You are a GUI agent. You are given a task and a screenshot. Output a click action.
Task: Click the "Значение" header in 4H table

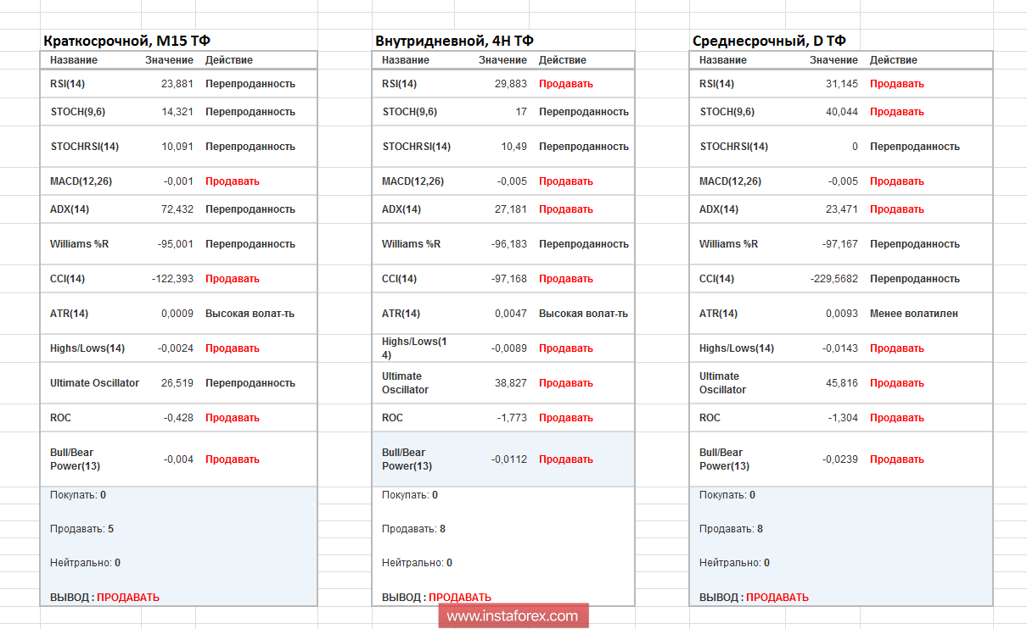click(502, 60)
